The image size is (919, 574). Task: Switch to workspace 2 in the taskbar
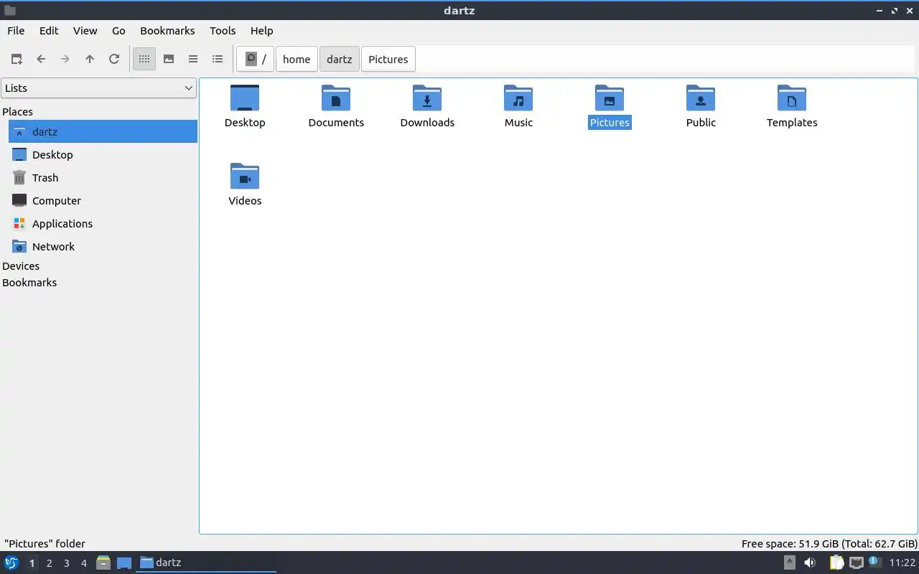pos(49,563)
